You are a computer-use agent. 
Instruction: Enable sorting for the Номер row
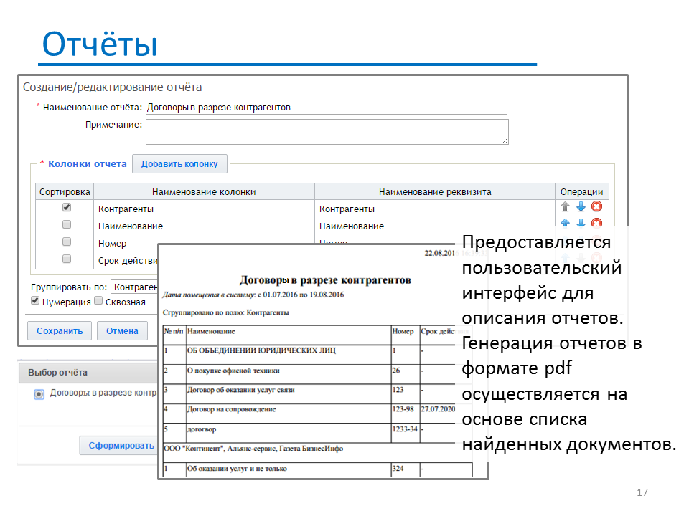tap(67, 242)
